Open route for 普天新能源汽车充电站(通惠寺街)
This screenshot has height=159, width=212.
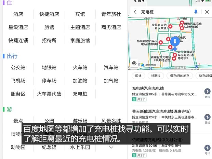coord(207,119)
